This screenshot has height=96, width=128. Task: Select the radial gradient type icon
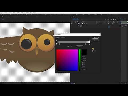pos(59,38)
